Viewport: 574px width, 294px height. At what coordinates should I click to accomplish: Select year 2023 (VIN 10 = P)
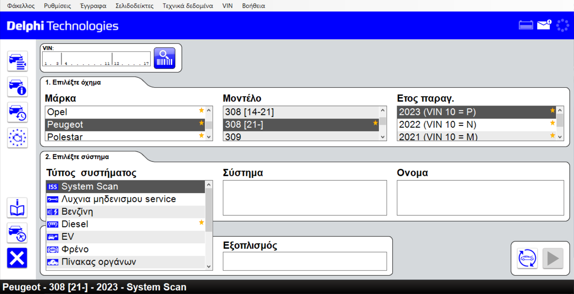coord(477,112)
